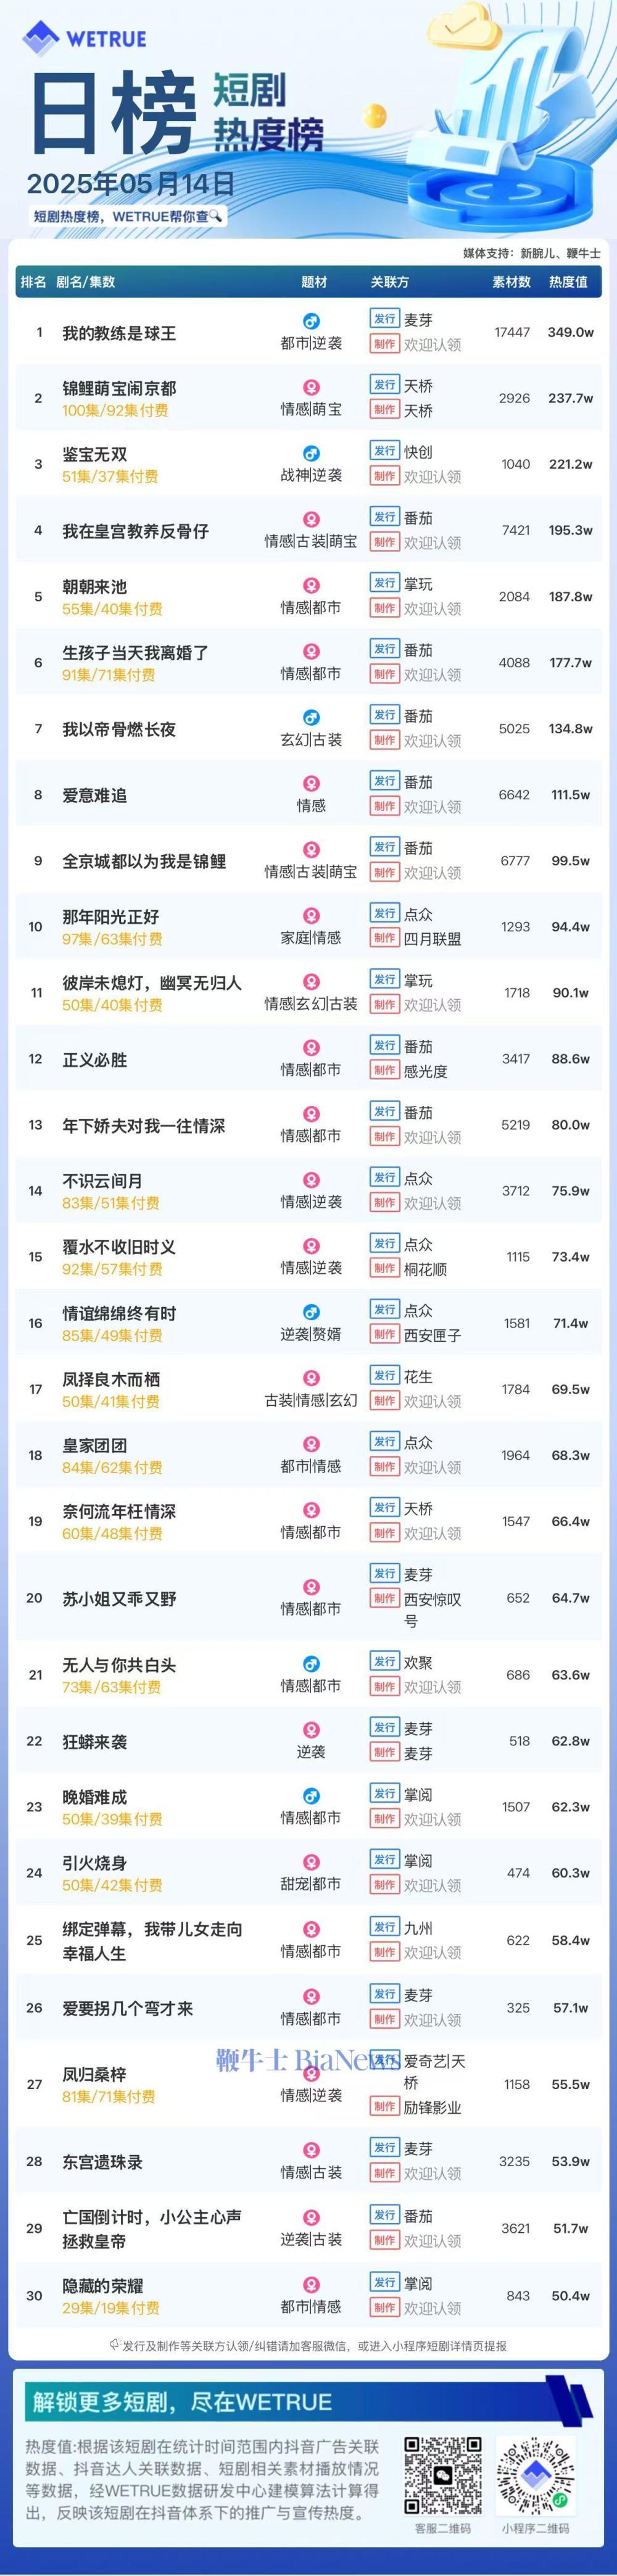Click the male icon for 我的教练是球王
The image size is (617, 2576).
coord(311,322)
